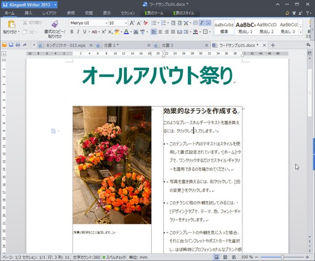Toggle Underline formatting
The height and width of the screenshot is (261, 315).
85,31
